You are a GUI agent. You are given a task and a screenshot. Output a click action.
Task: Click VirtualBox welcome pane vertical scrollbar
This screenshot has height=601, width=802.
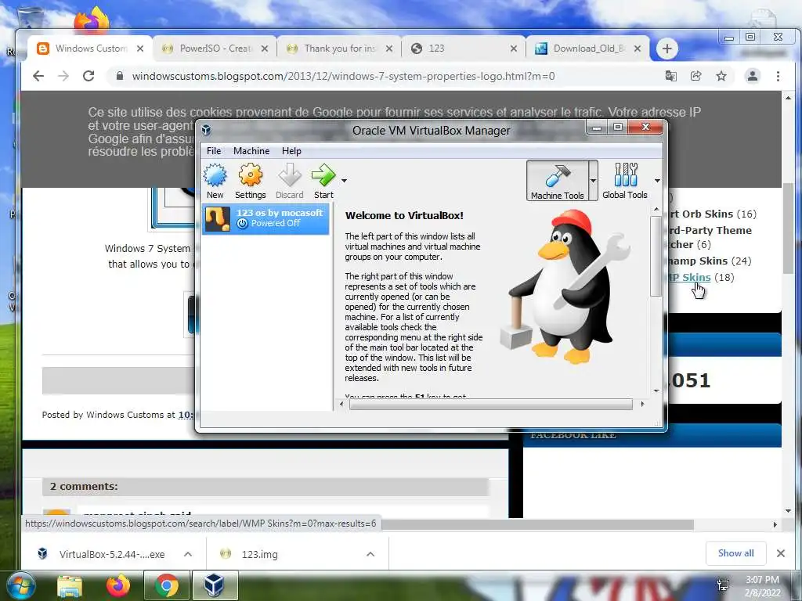(x=656, y=256)
